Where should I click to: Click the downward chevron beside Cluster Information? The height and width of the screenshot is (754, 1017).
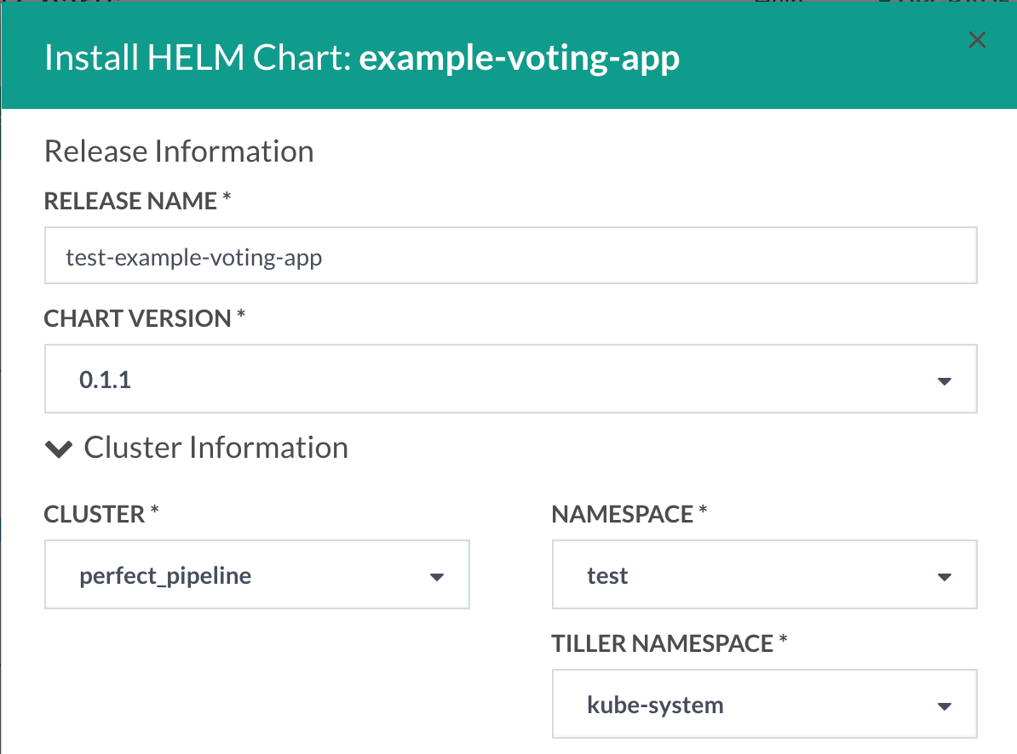tap(59, 448)
